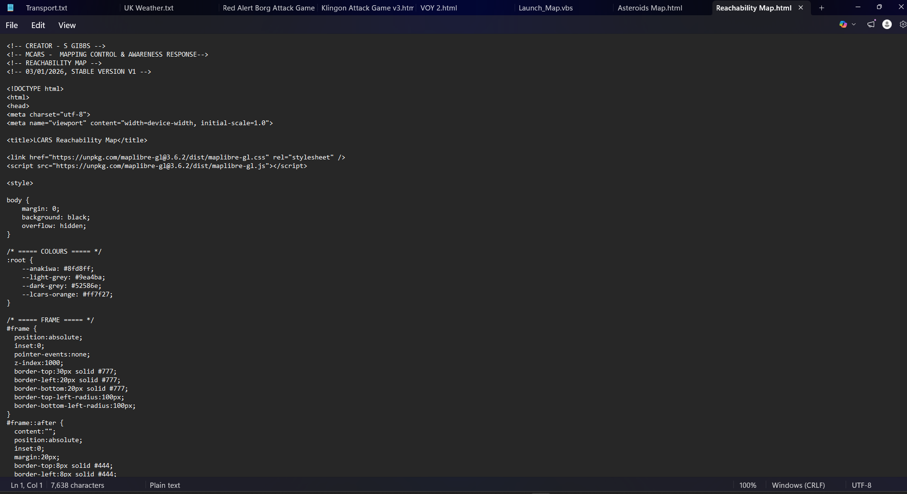Click the <title>LCARS Reachability Map</title> line
907x494 pixels.
tap(77, 140)
